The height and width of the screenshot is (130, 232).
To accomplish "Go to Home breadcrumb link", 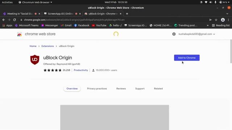I will [x=33, y=46].
